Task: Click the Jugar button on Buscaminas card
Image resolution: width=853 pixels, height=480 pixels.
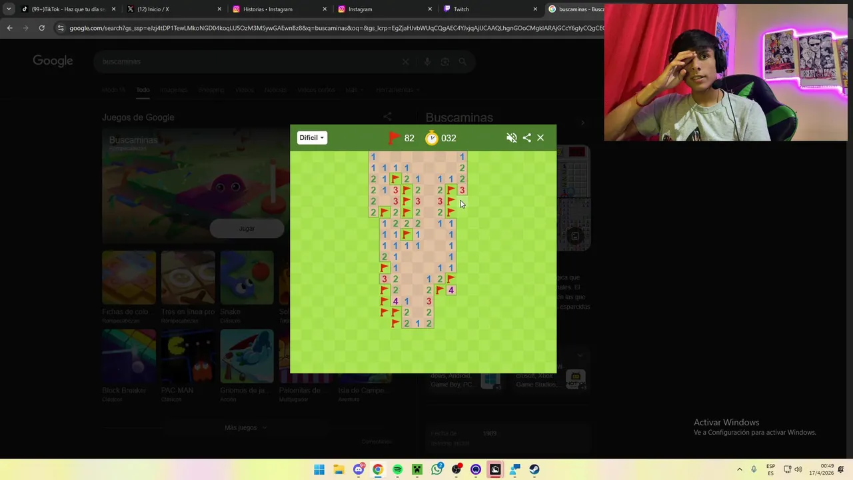Action: point(247,229)
